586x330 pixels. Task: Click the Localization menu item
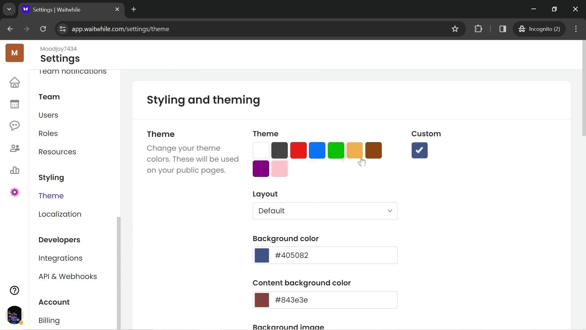60,214
